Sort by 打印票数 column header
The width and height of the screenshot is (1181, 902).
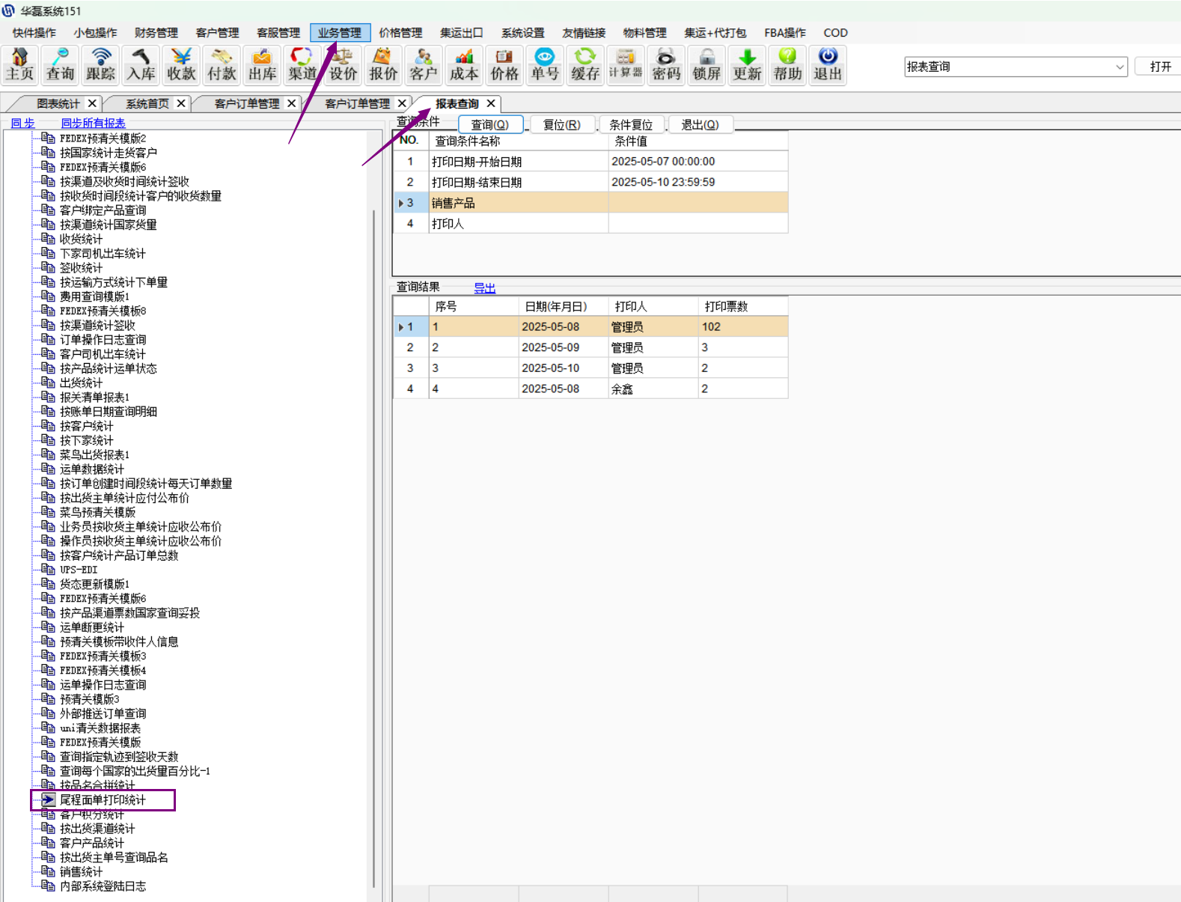742,306
